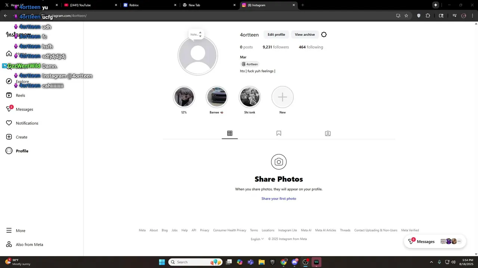Click the profile picture avatar
478x268 pixels.
(x=198, y=56)
